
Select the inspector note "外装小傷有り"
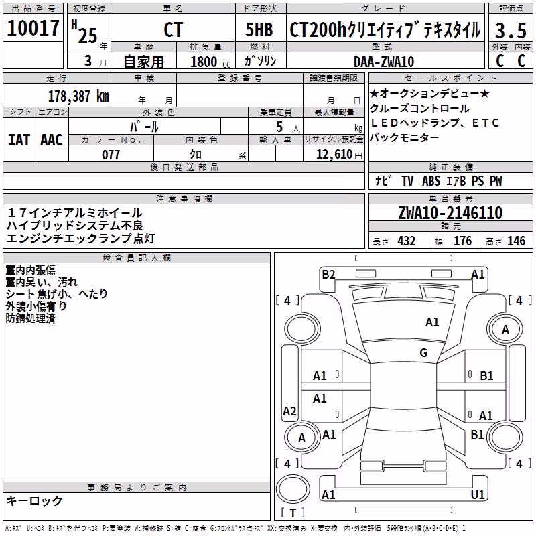pyautogui.click(x=36, y=306)
